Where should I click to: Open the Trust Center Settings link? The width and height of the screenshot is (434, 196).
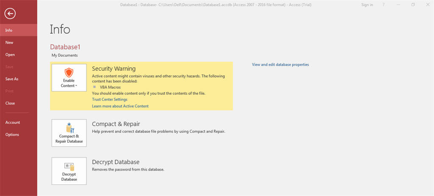click(109, 99)
